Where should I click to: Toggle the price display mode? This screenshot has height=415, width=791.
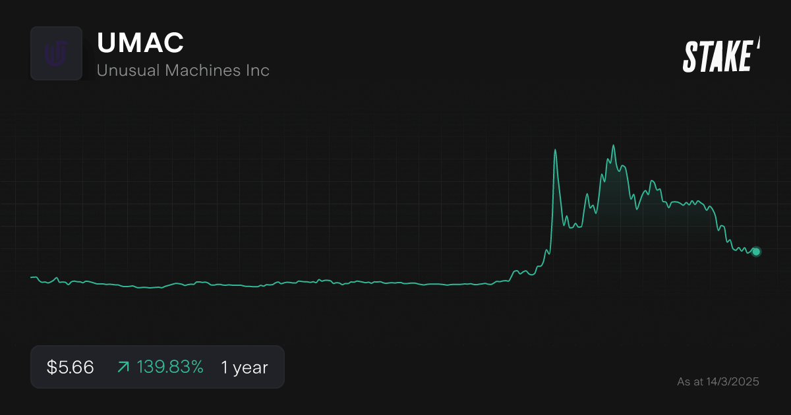pos(69,367)
